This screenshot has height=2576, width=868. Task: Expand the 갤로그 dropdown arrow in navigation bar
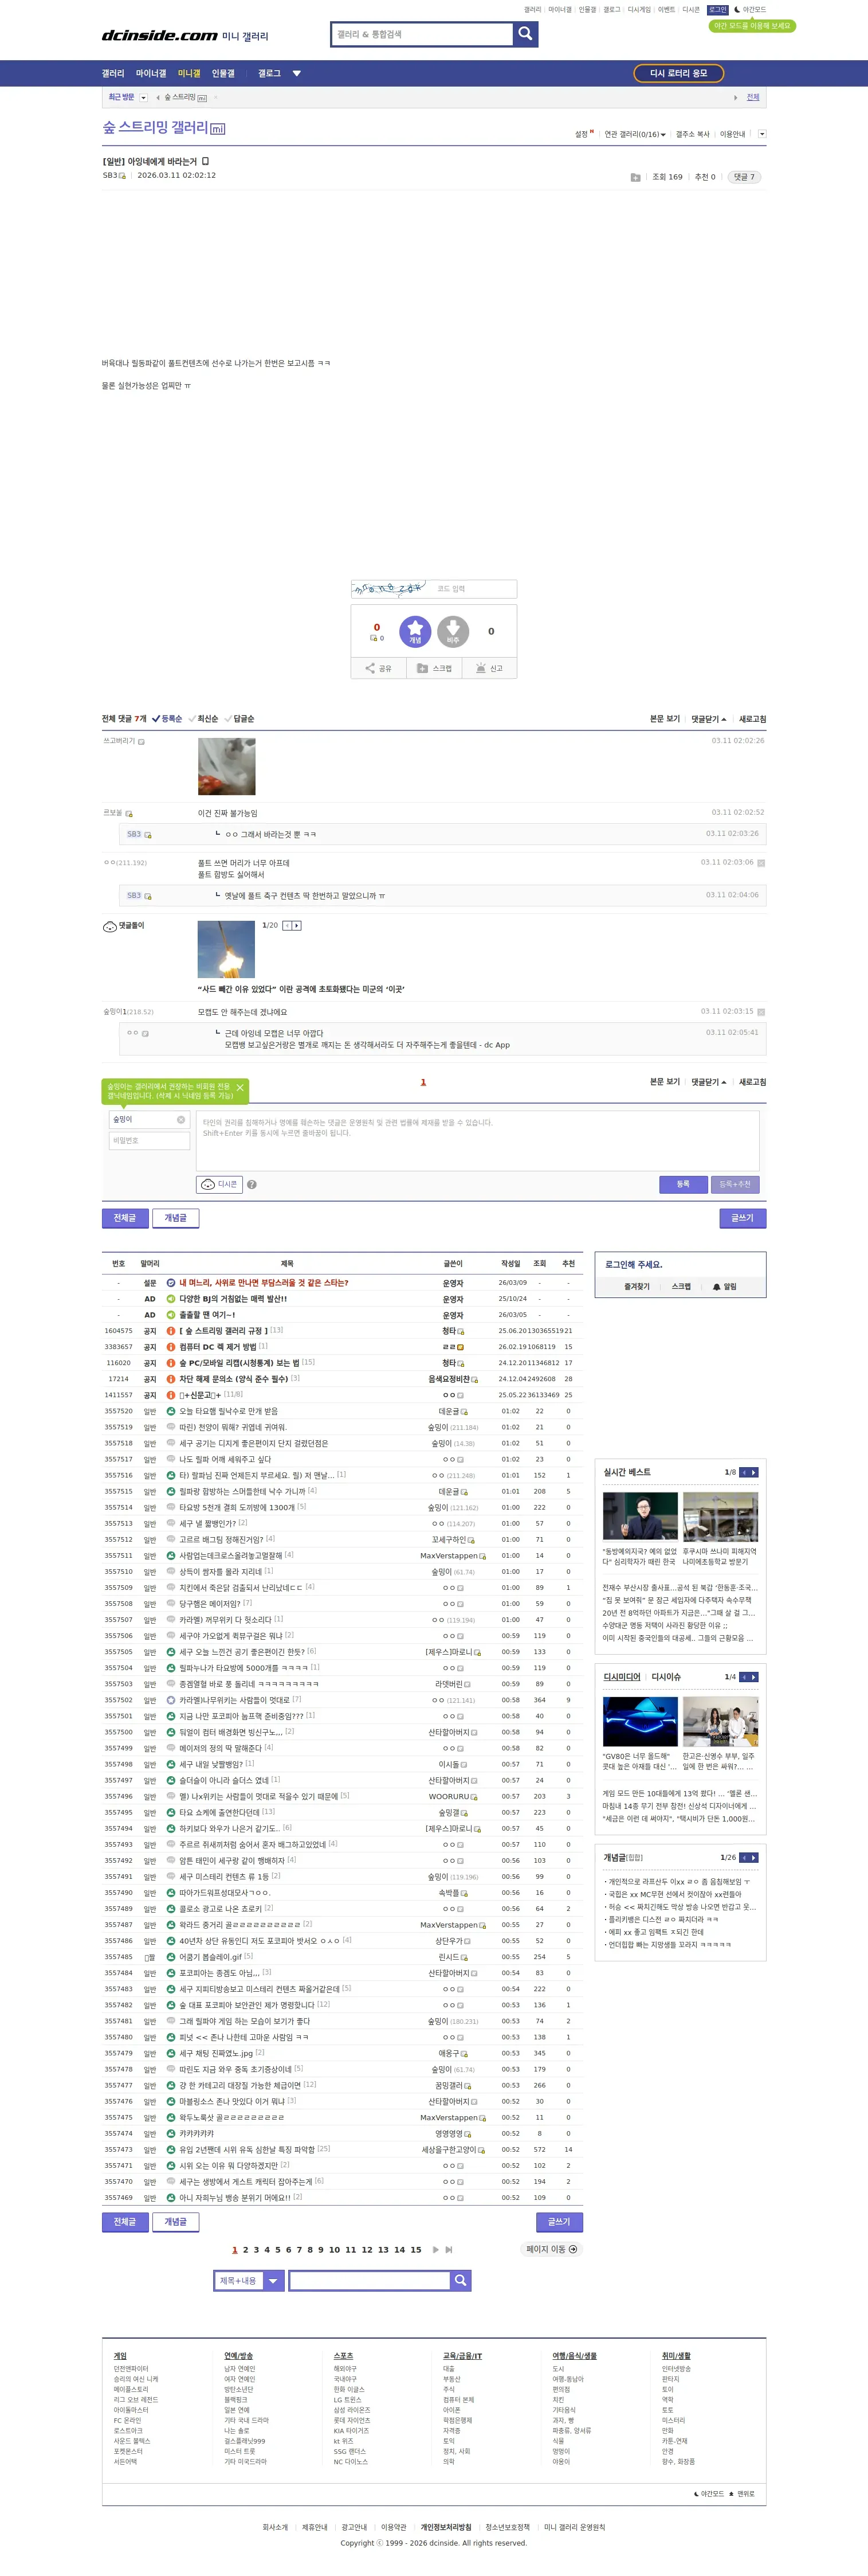[297, 73]
